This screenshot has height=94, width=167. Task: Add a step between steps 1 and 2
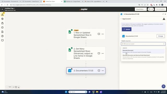[86, 43]
